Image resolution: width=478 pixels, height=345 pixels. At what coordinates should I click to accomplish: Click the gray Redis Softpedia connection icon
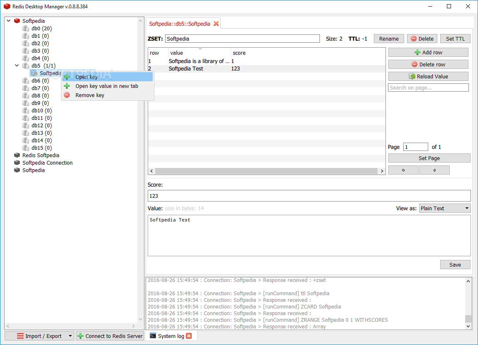[17, 155]
